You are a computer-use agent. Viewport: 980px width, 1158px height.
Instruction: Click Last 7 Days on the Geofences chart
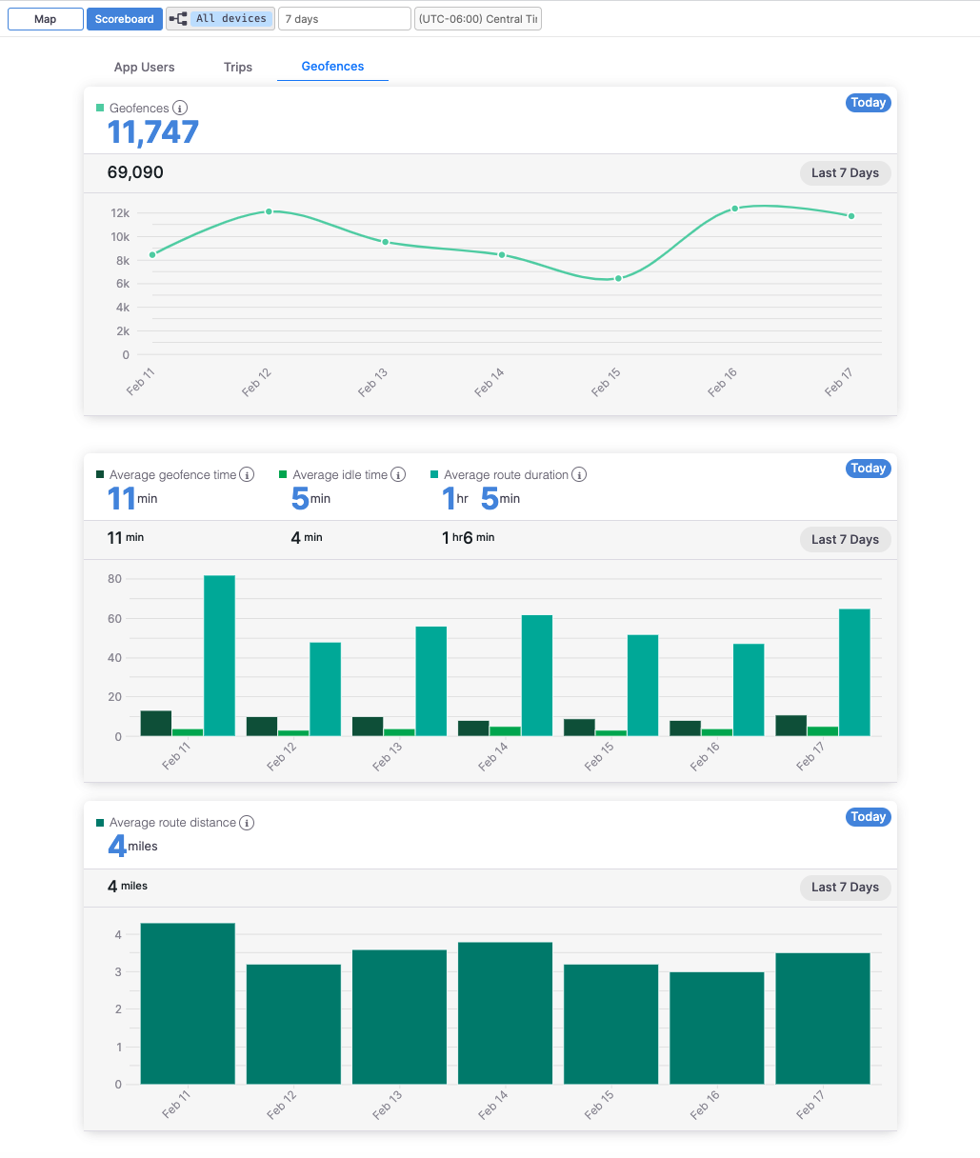tap(845, 172)
